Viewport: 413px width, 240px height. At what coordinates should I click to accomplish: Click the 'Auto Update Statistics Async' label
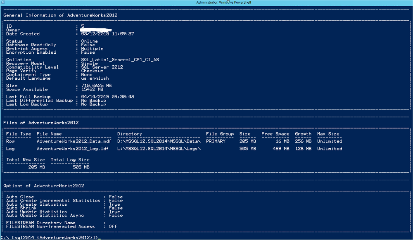(x=45, y=215)
